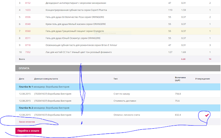Click the Всего totals row label

click(x=22, y=59)
